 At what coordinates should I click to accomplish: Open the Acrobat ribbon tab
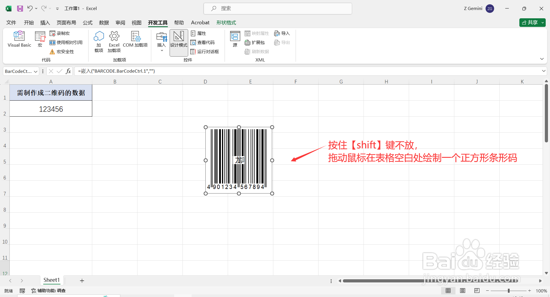200,23
